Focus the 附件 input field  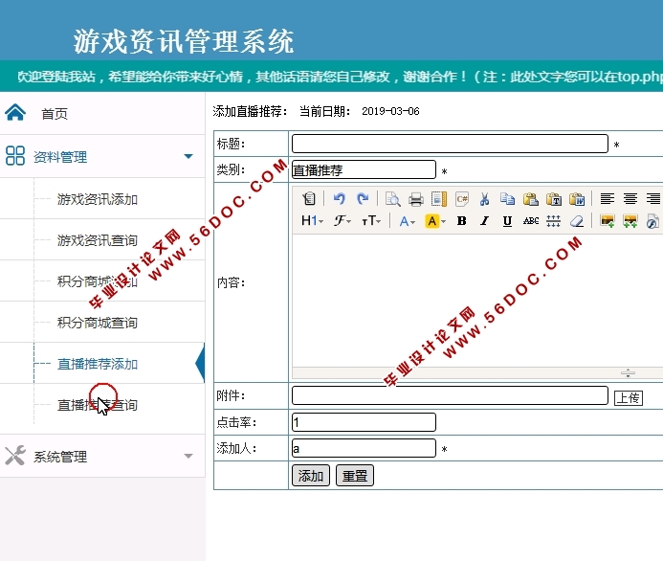pos(450,395)
